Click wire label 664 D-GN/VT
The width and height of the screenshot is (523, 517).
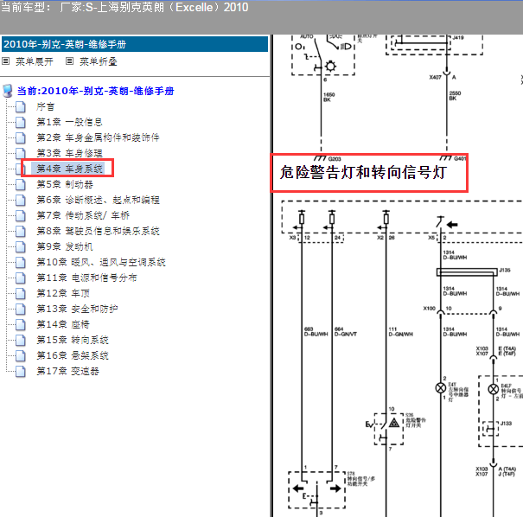[x=346, y=331]
